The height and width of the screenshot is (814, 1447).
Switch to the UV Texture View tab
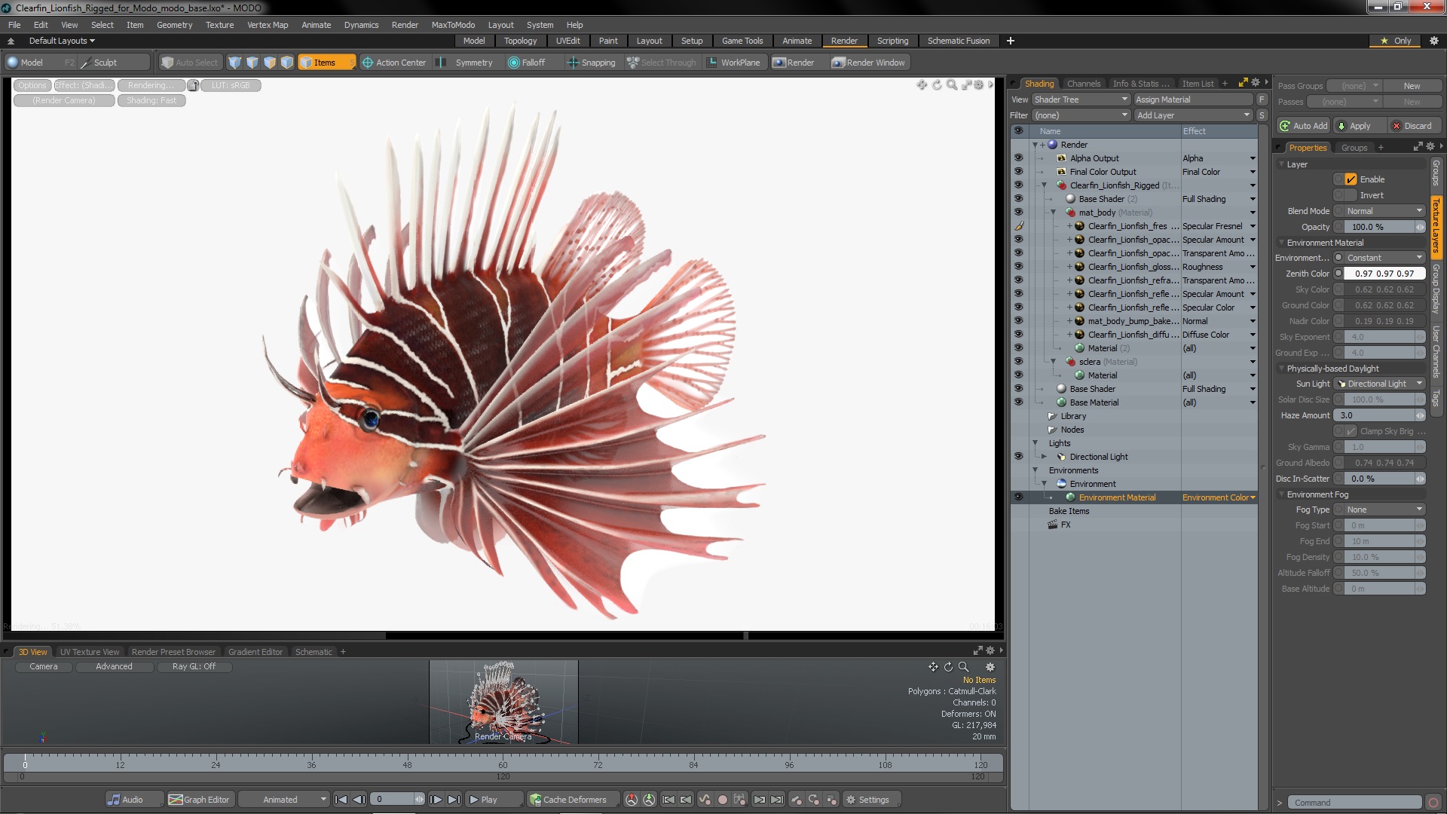89,652
